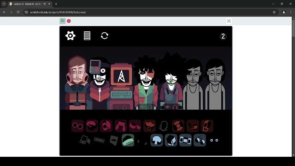The image size is (295, 166).
Task: Select the green beanie hat sound icon
Action: (x=128, y=140)
